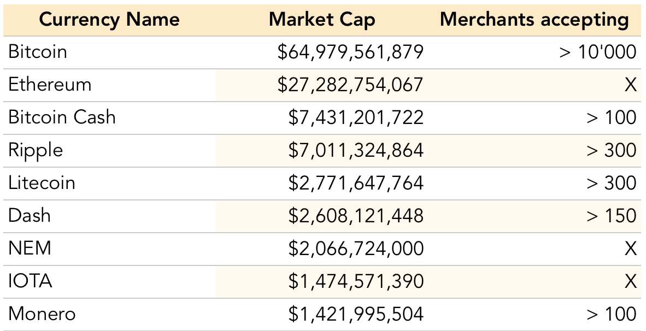Select the IOTA currency cell
The width and height of the screenshot is (646, 331).
tap(31, 281)
